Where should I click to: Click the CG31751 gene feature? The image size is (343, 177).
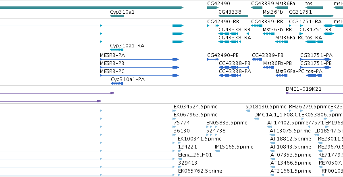click(311, 16)
